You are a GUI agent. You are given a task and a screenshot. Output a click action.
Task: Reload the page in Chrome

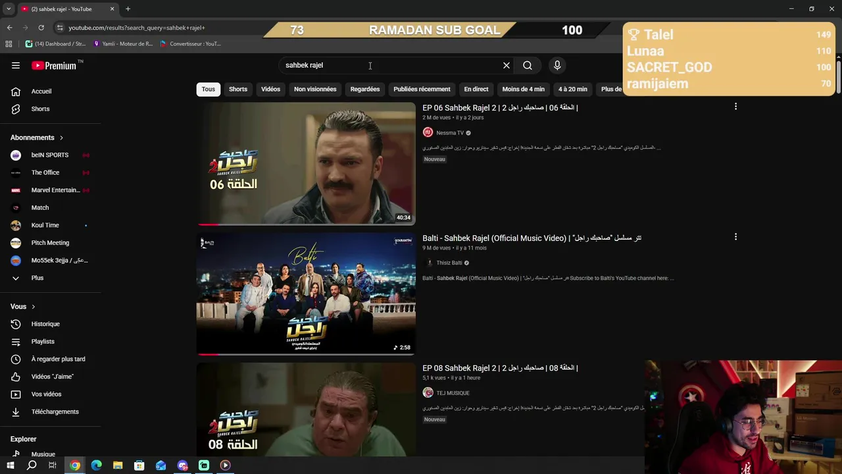click(41, 28)
